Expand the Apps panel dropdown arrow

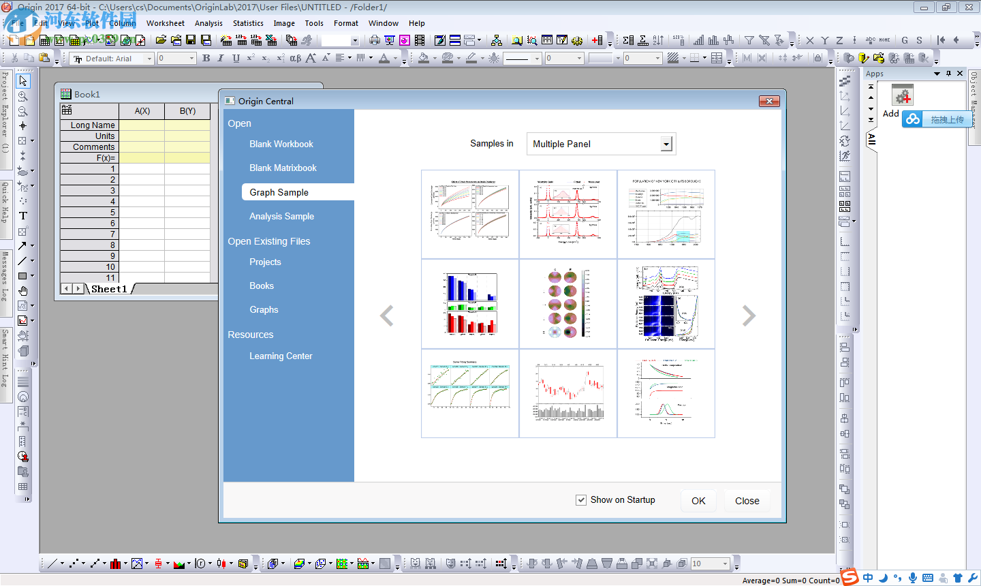tap(937, 74)
